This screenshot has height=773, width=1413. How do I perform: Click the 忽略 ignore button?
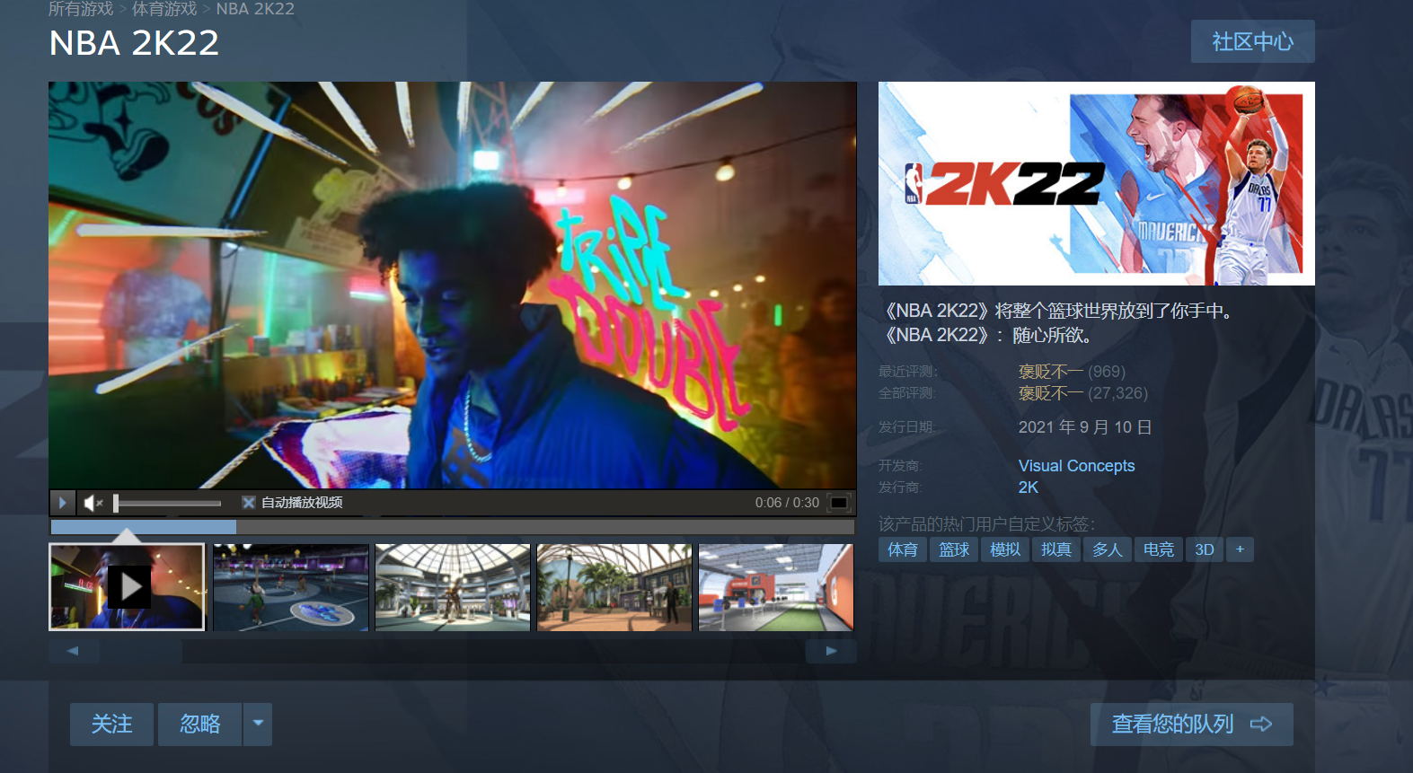click(199, 725)
